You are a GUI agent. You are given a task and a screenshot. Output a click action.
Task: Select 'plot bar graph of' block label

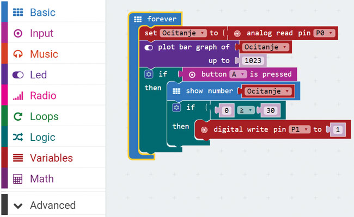tap(194, 47)
